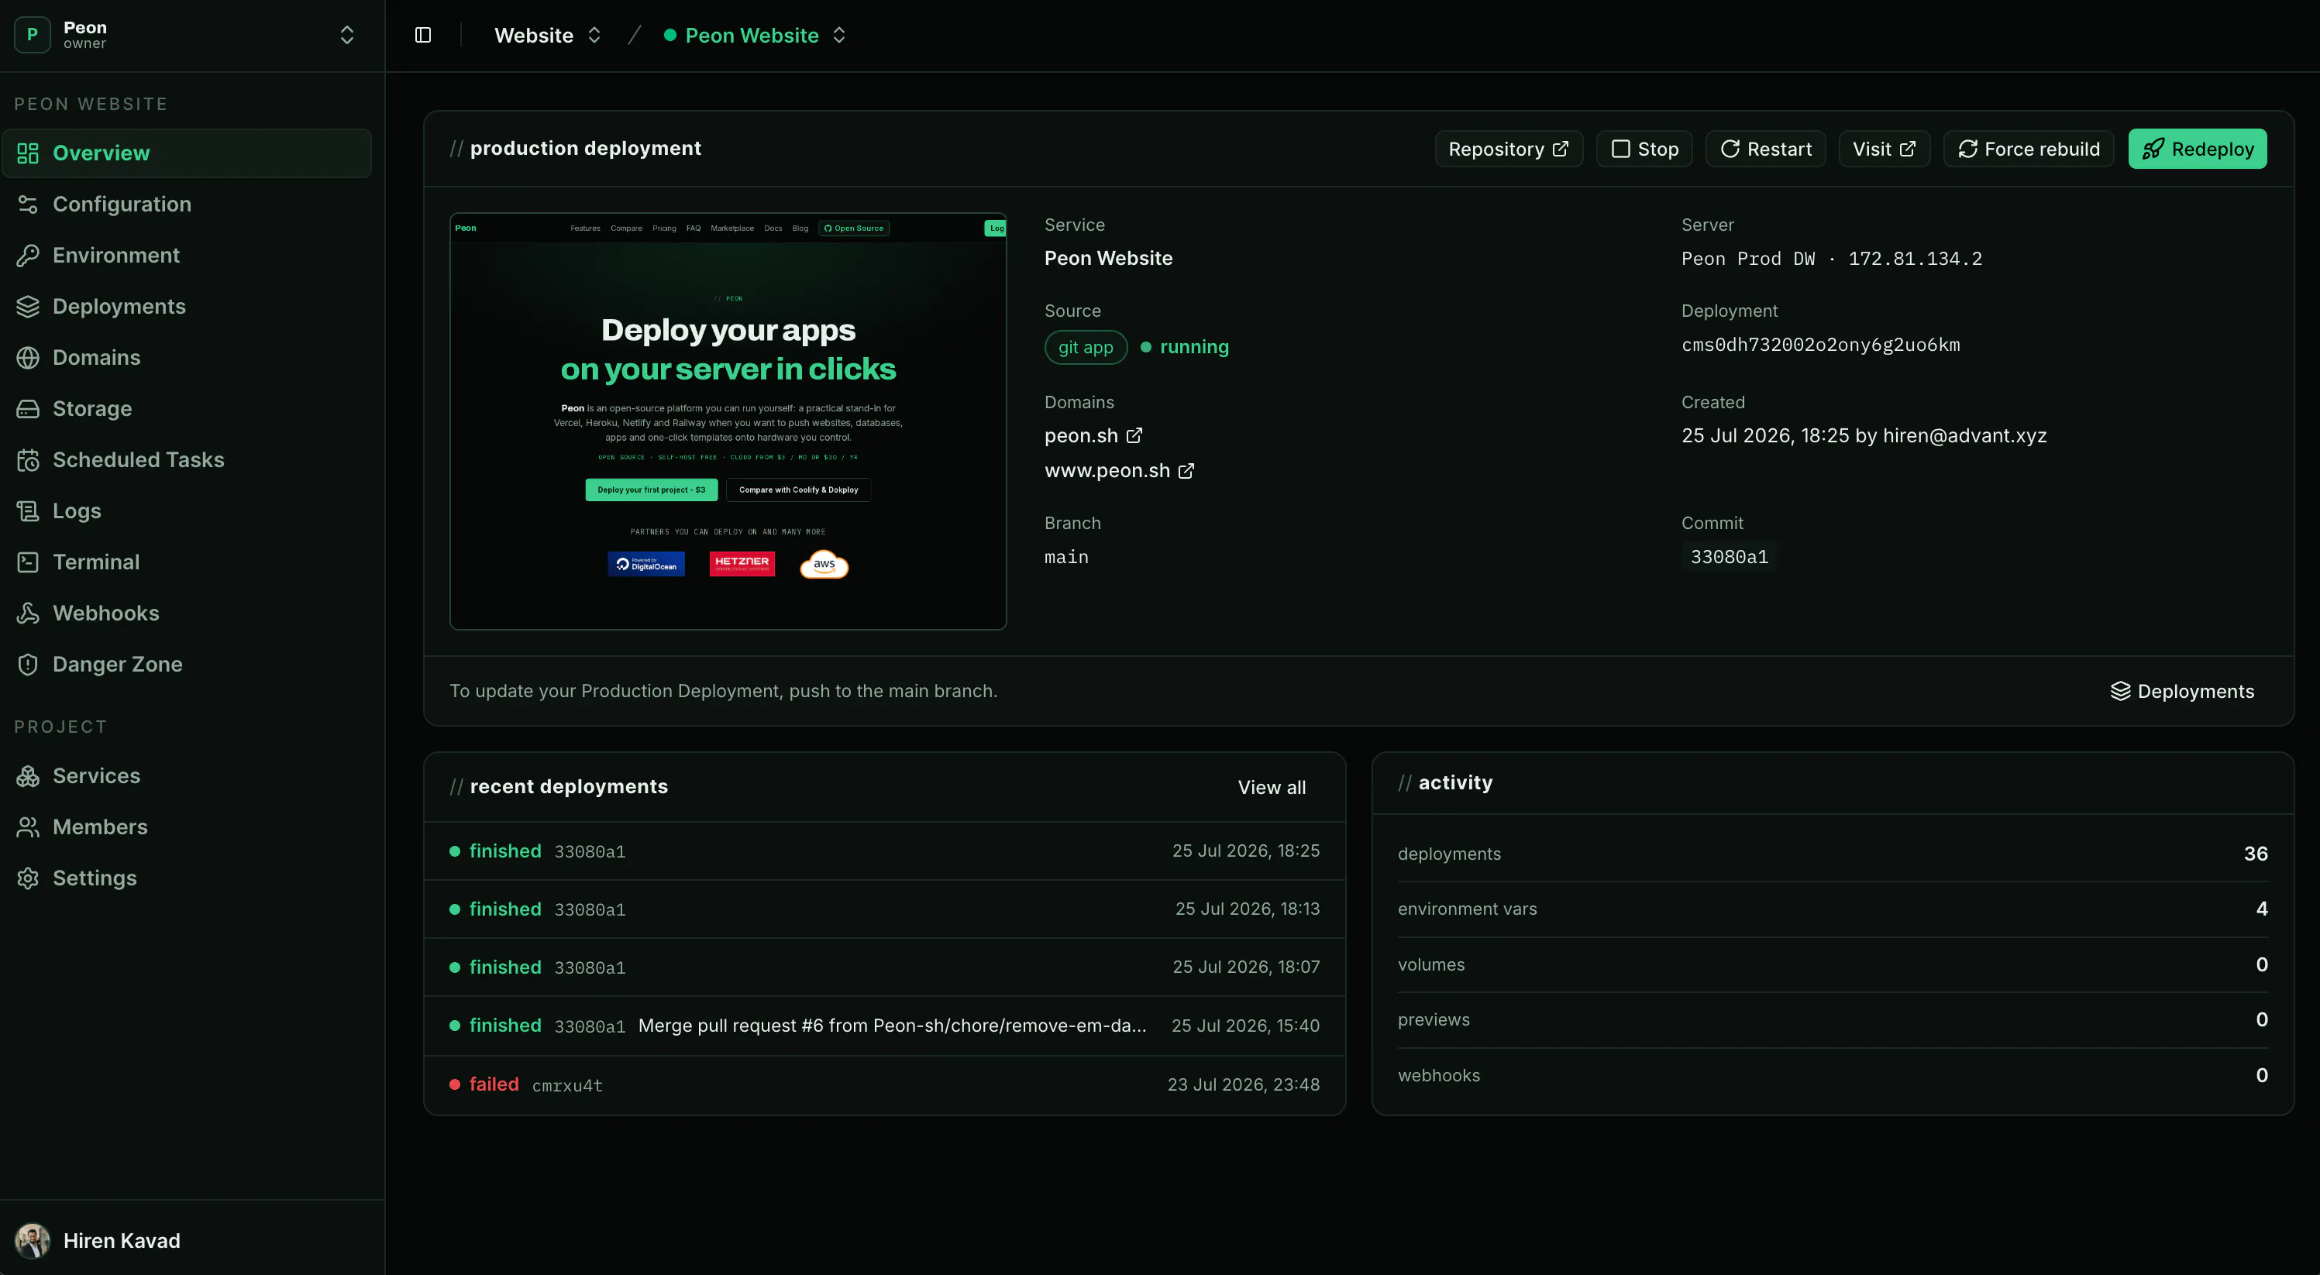Viewport: 2320px width, 1275px height.
Task: Click the deployments count 36
Action: (2255, 854)
